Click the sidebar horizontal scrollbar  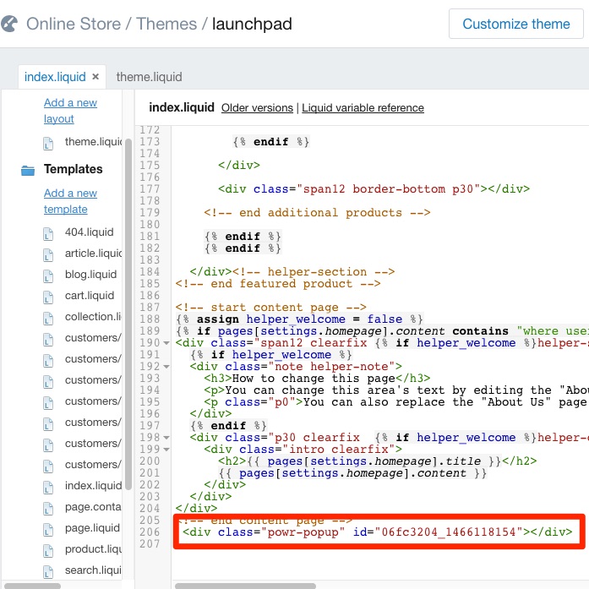point(32,586)
